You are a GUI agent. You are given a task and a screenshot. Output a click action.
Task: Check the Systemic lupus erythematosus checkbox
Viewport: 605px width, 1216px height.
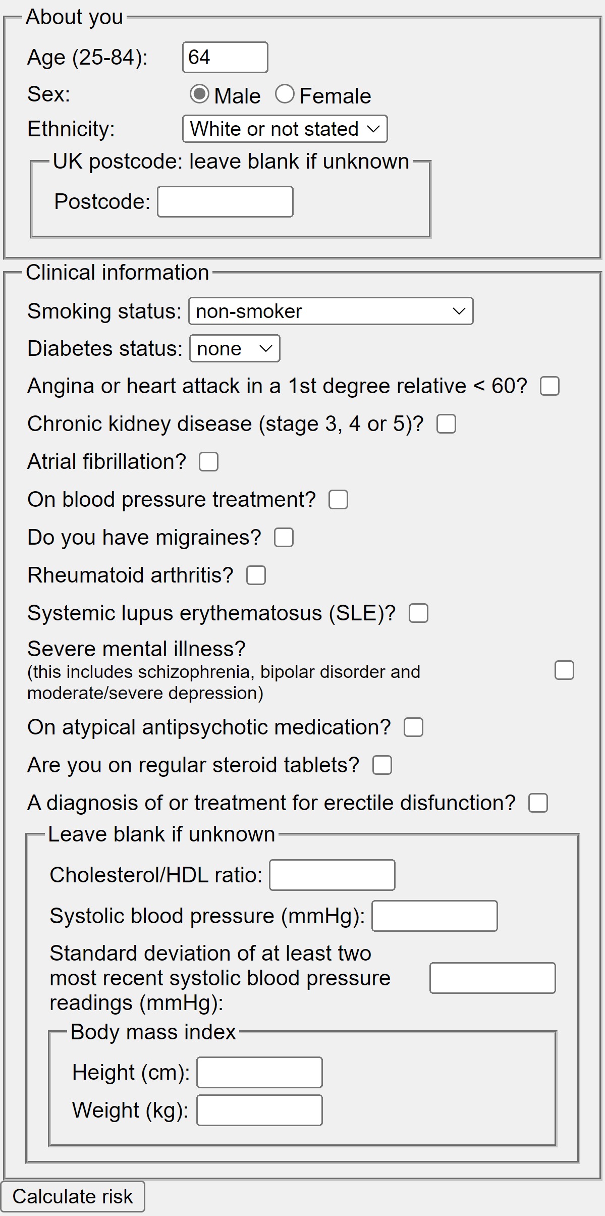pyautogui.click(x=418, y=613)
